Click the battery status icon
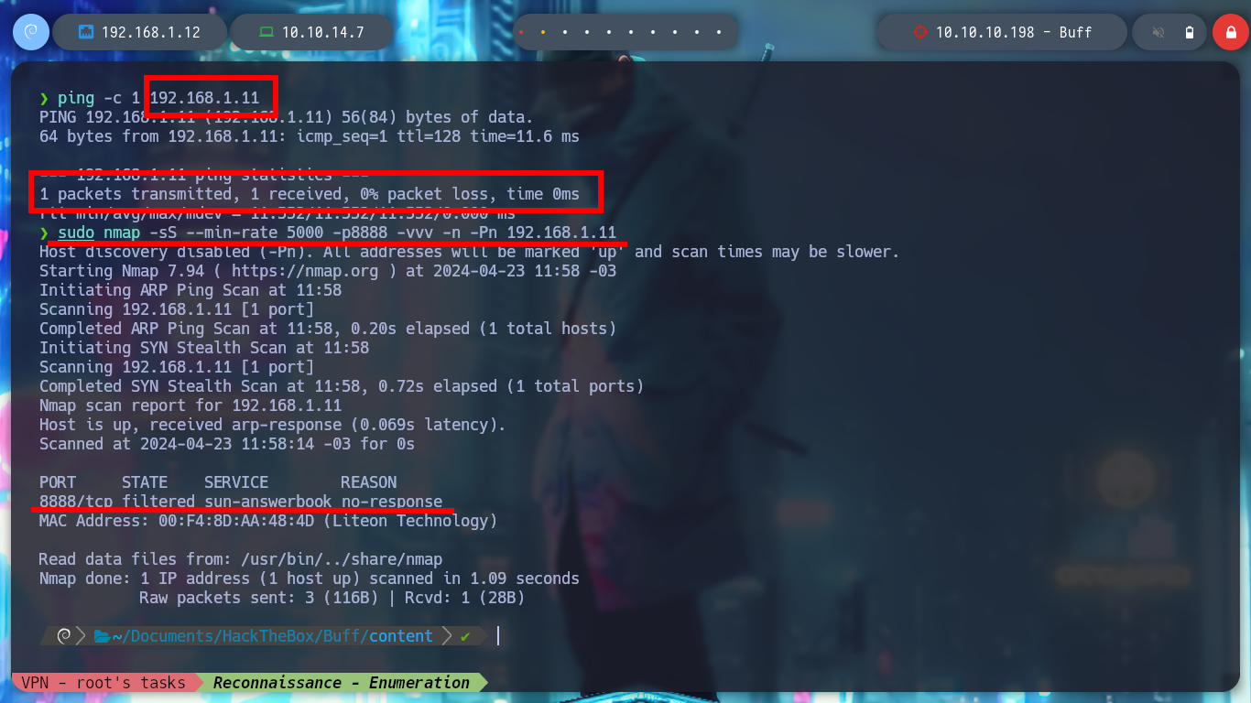The height and width of the screenshot is (703, 1251). (x=1190, y=32)
